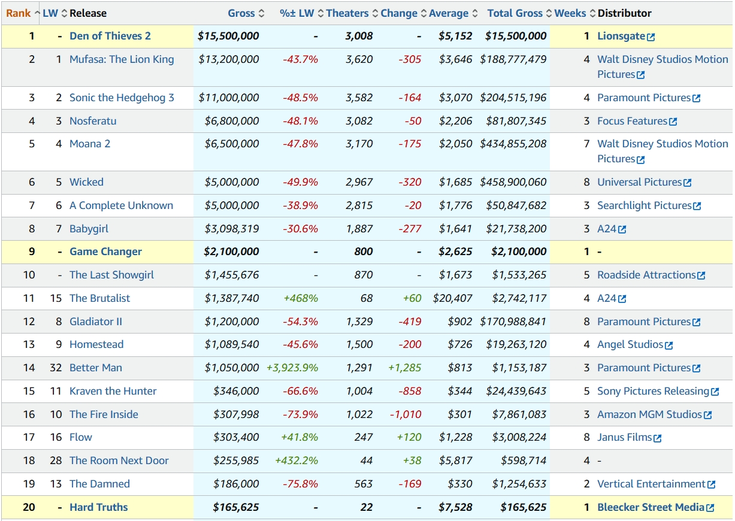Open The Room Next Door link

point(119,461)
